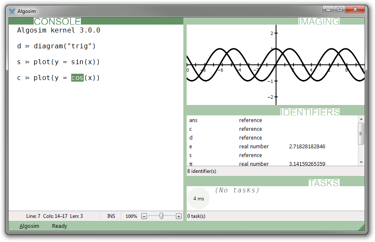Click the Algosim butterfly icon in title bar
375x242 pixels.
(x=12, y=11)
